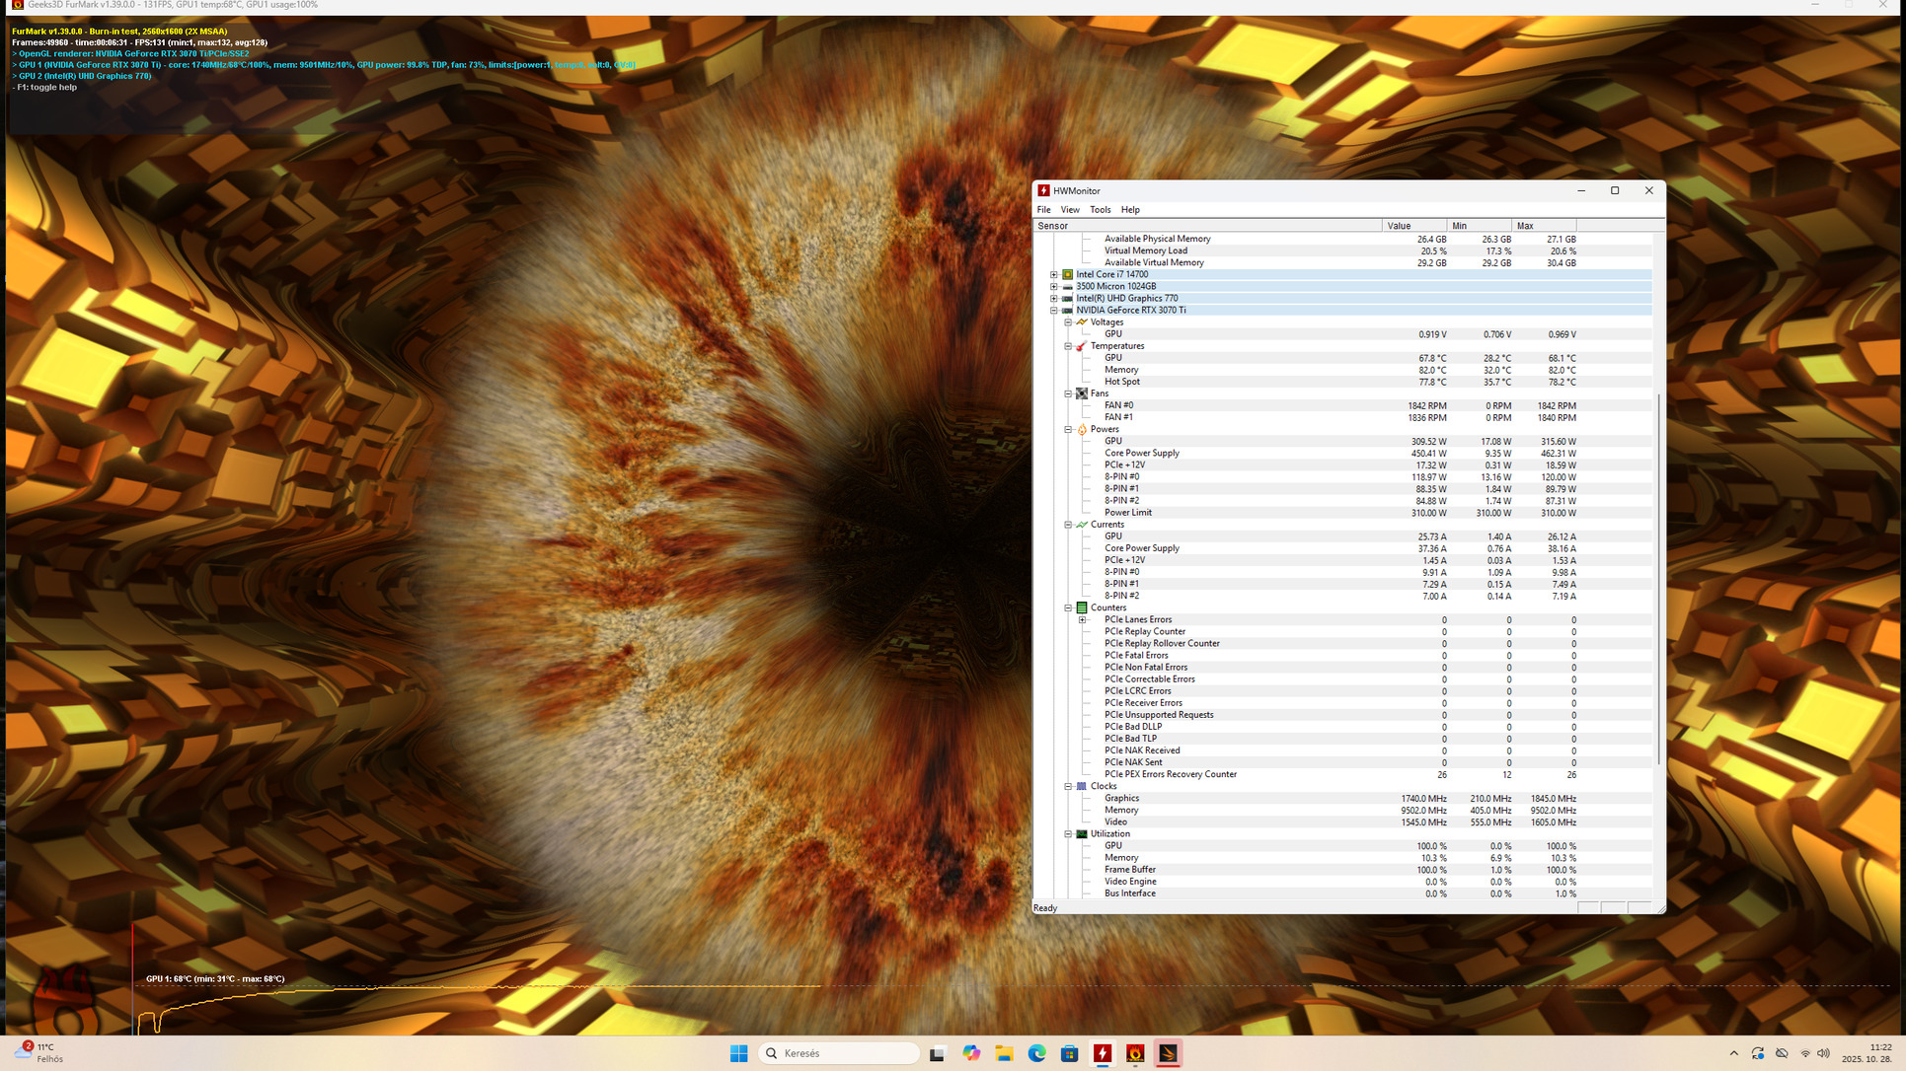Click the HWMonitor taskbar icon
This screenshot has width=1906, height=1071.
(1103, 1053)
